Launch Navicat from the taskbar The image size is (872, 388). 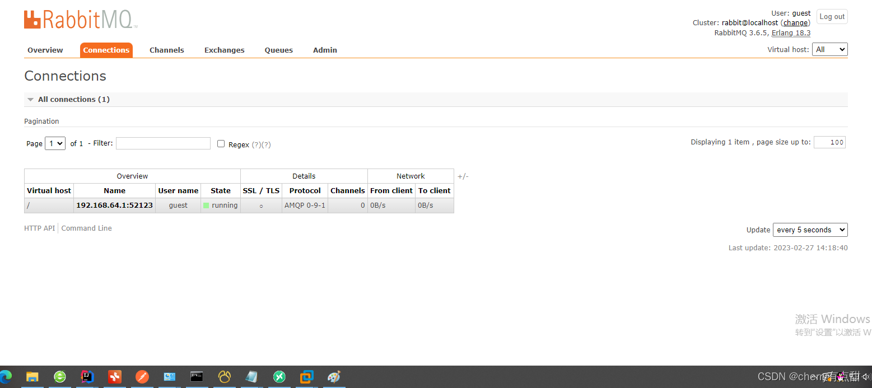point(225,377)
